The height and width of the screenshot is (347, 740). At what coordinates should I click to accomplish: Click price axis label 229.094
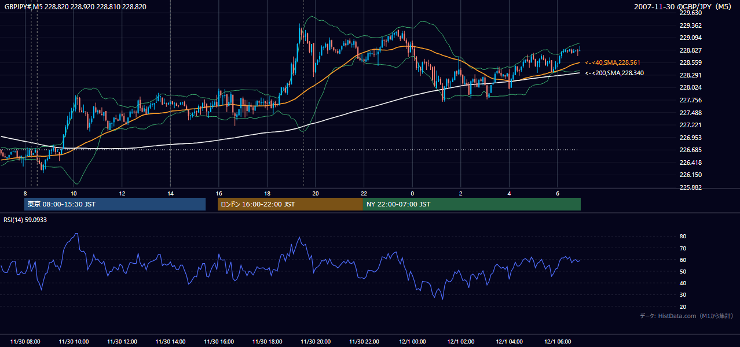[x=690, y=38]
